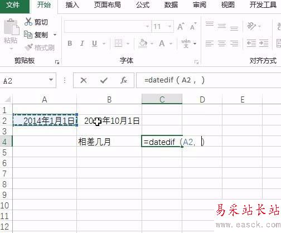This screenshot has height=233, width=281.
Task: Align text right
Action: click(234, 43)
